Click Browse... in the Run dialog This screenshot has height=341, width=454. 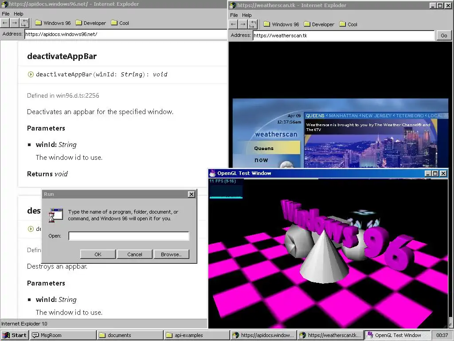click(x=172, y=254)
